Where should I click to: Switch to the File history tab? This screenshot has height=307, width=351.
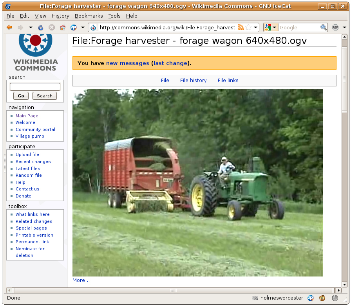(x=193, y=81)
